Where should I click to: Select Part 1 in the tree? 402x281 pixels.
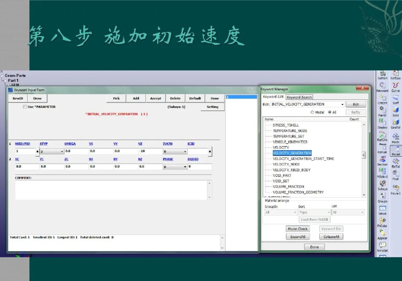(x=13, y=80)
